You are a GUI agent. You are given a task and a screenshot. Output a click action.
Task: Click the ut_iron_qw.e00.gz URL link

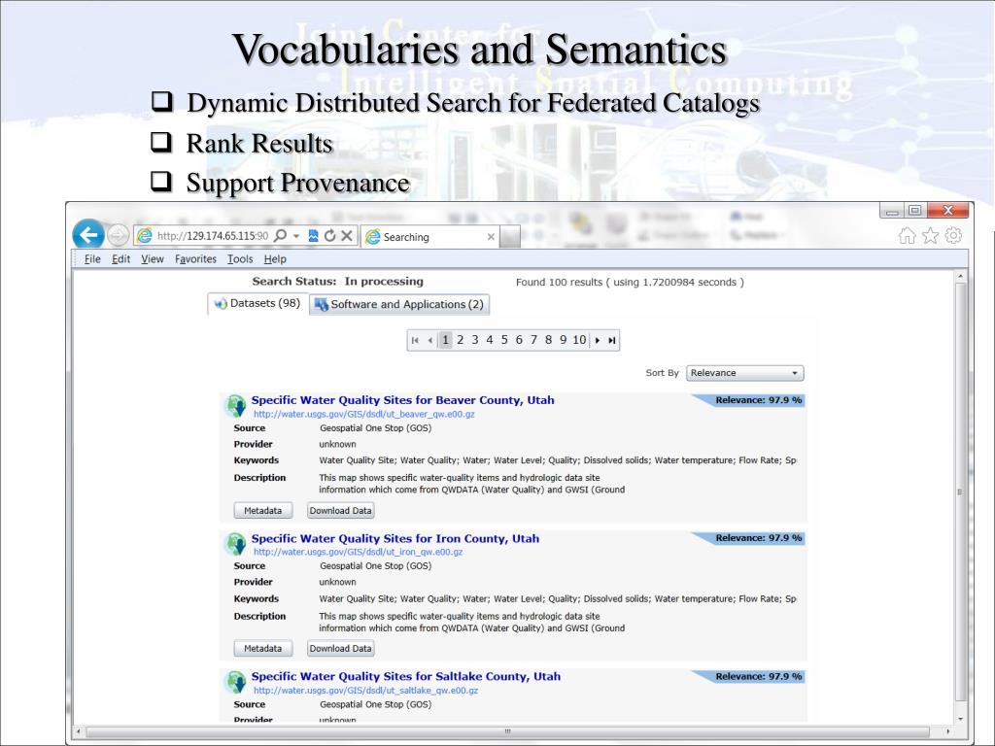[x=359, y=552]
